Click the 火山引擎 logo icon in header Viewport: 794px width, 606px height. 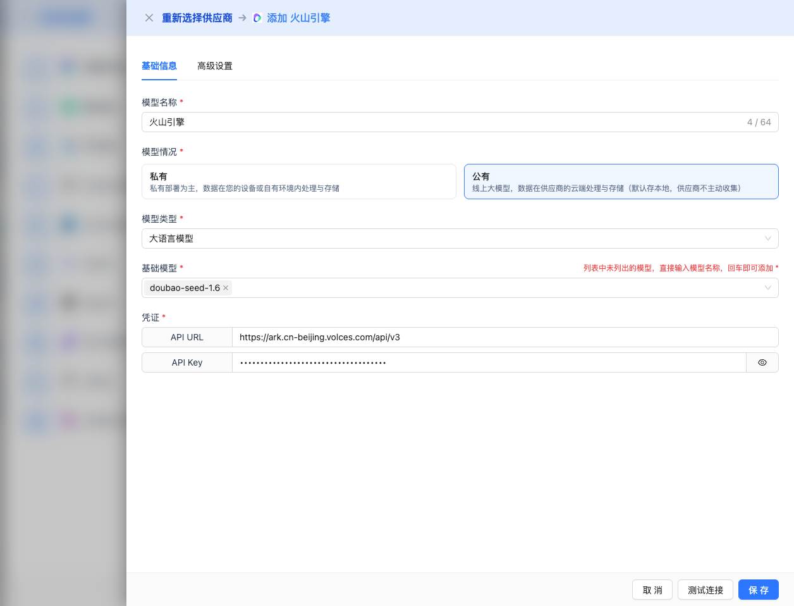[x=257, y=18]
